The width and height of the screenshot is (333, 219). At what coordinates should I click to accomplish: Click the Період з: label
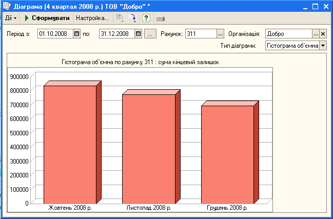tap(18, 34)
